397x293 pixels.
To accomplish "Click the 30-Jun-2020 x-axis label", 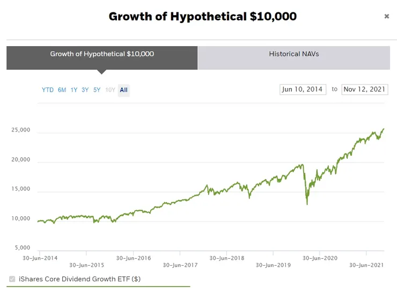I will coord(320,258).
